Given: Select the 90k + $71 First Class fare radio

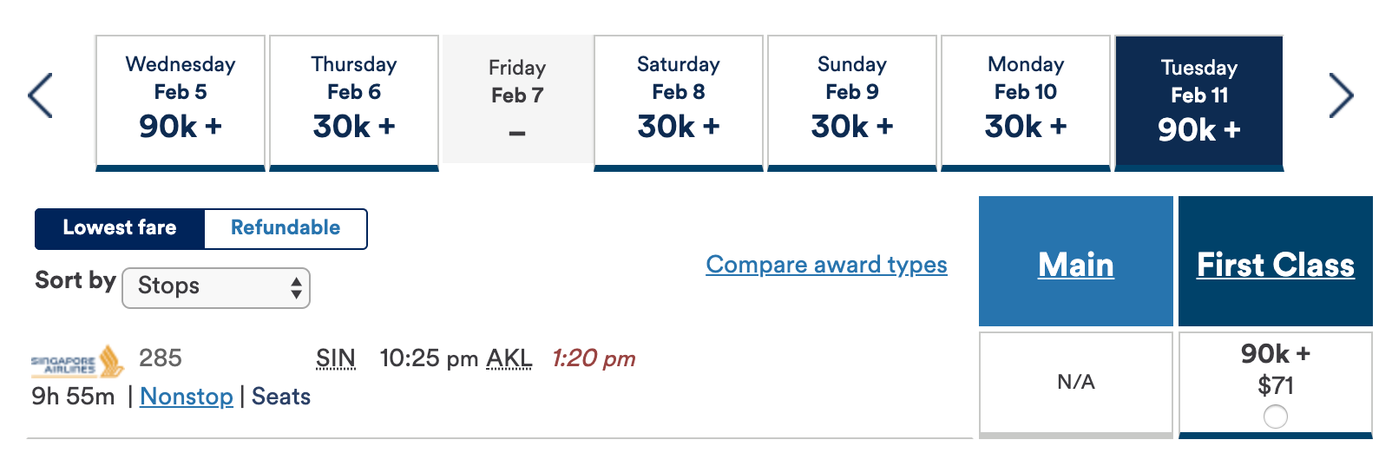Looking at the screenshot, I should (1275, 417).
